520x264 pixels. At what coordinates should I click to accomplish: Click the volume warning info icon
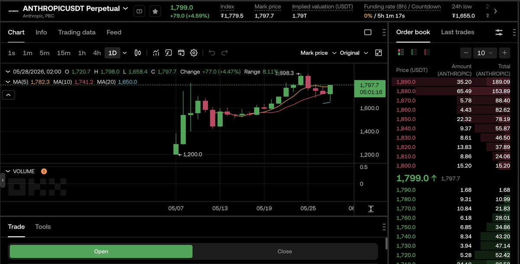point(44,171)
